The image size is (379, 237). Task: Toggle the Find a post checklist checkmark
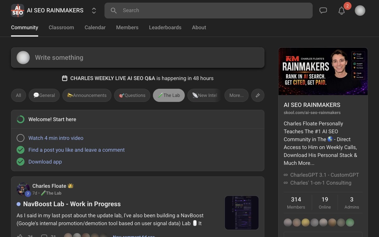(x=21, y=150)
